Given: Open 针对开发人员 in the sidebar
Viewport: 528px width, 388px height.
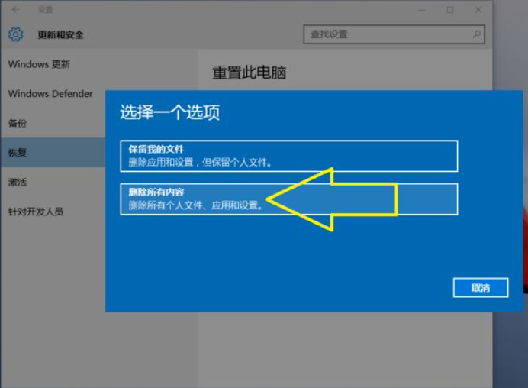Looking at the screenshot, I should [36, 212].
